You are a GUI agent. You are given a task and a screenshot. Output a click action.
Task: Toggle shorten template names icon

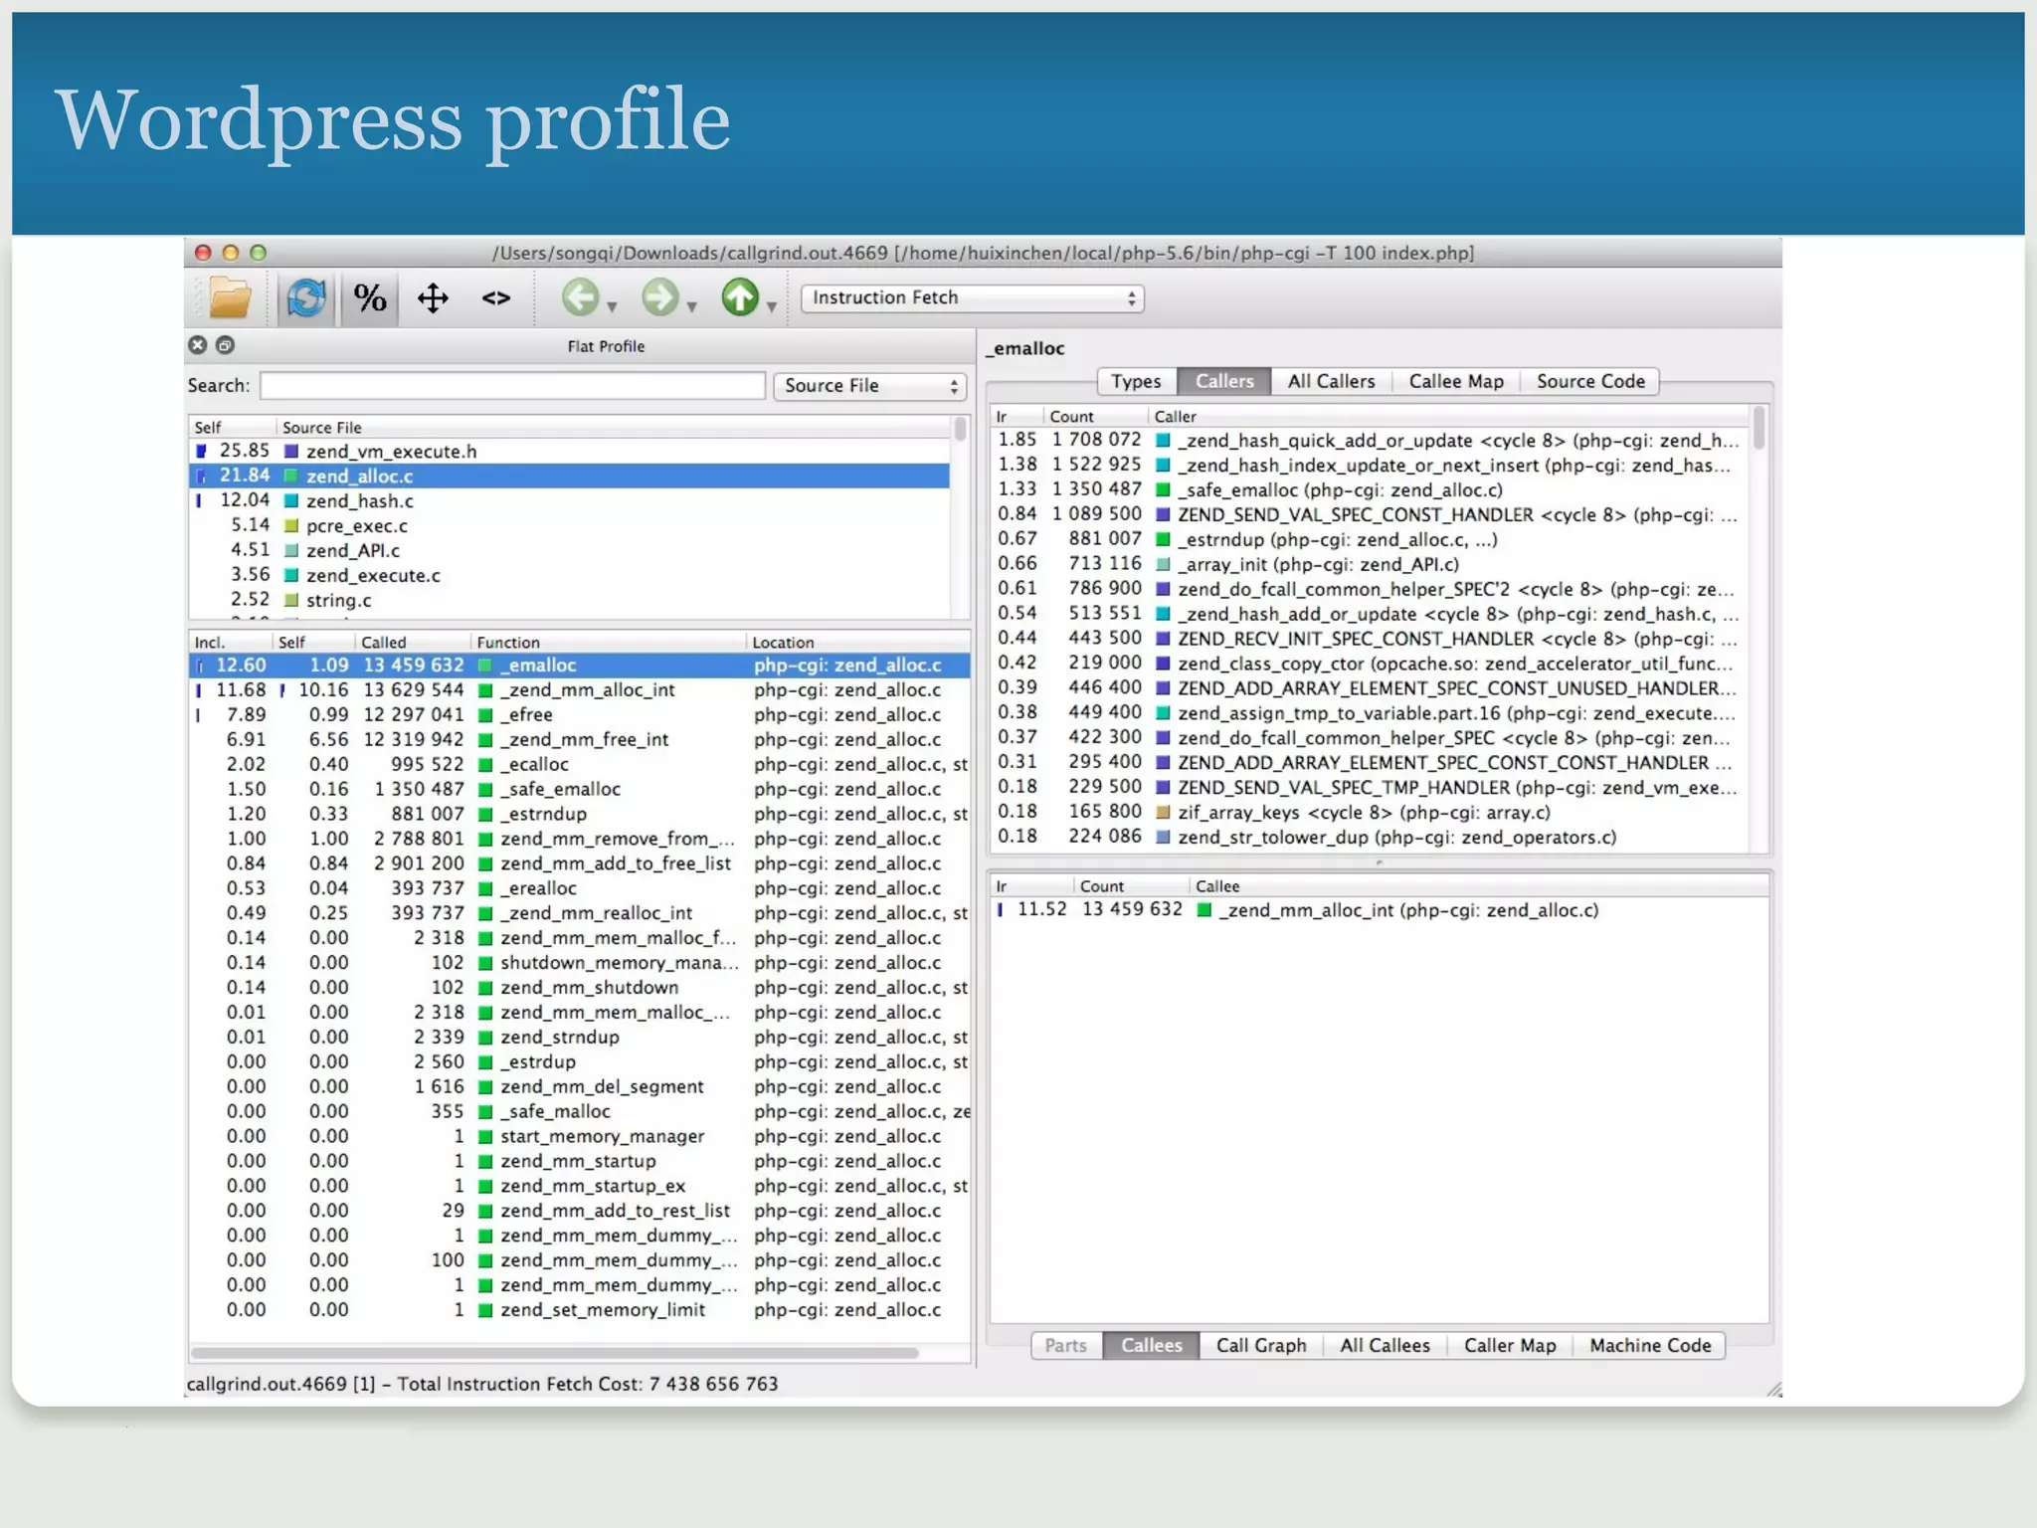pyautogui.click(x=496, y=297)
